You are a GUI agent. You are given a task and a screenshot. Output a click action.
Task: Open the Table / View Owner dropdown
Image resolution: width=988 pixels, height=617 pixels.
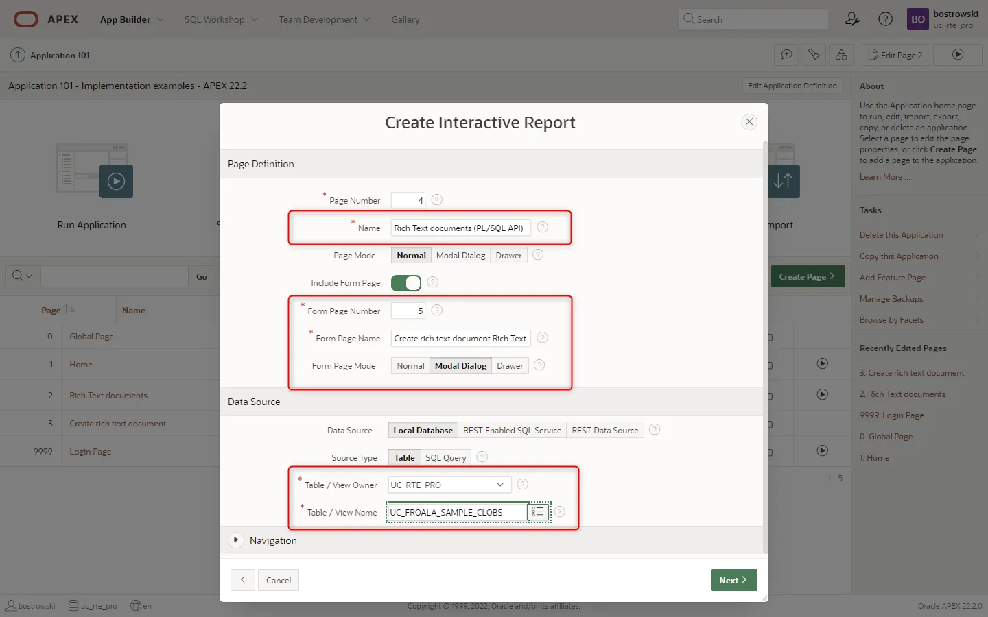pos(449,485)
